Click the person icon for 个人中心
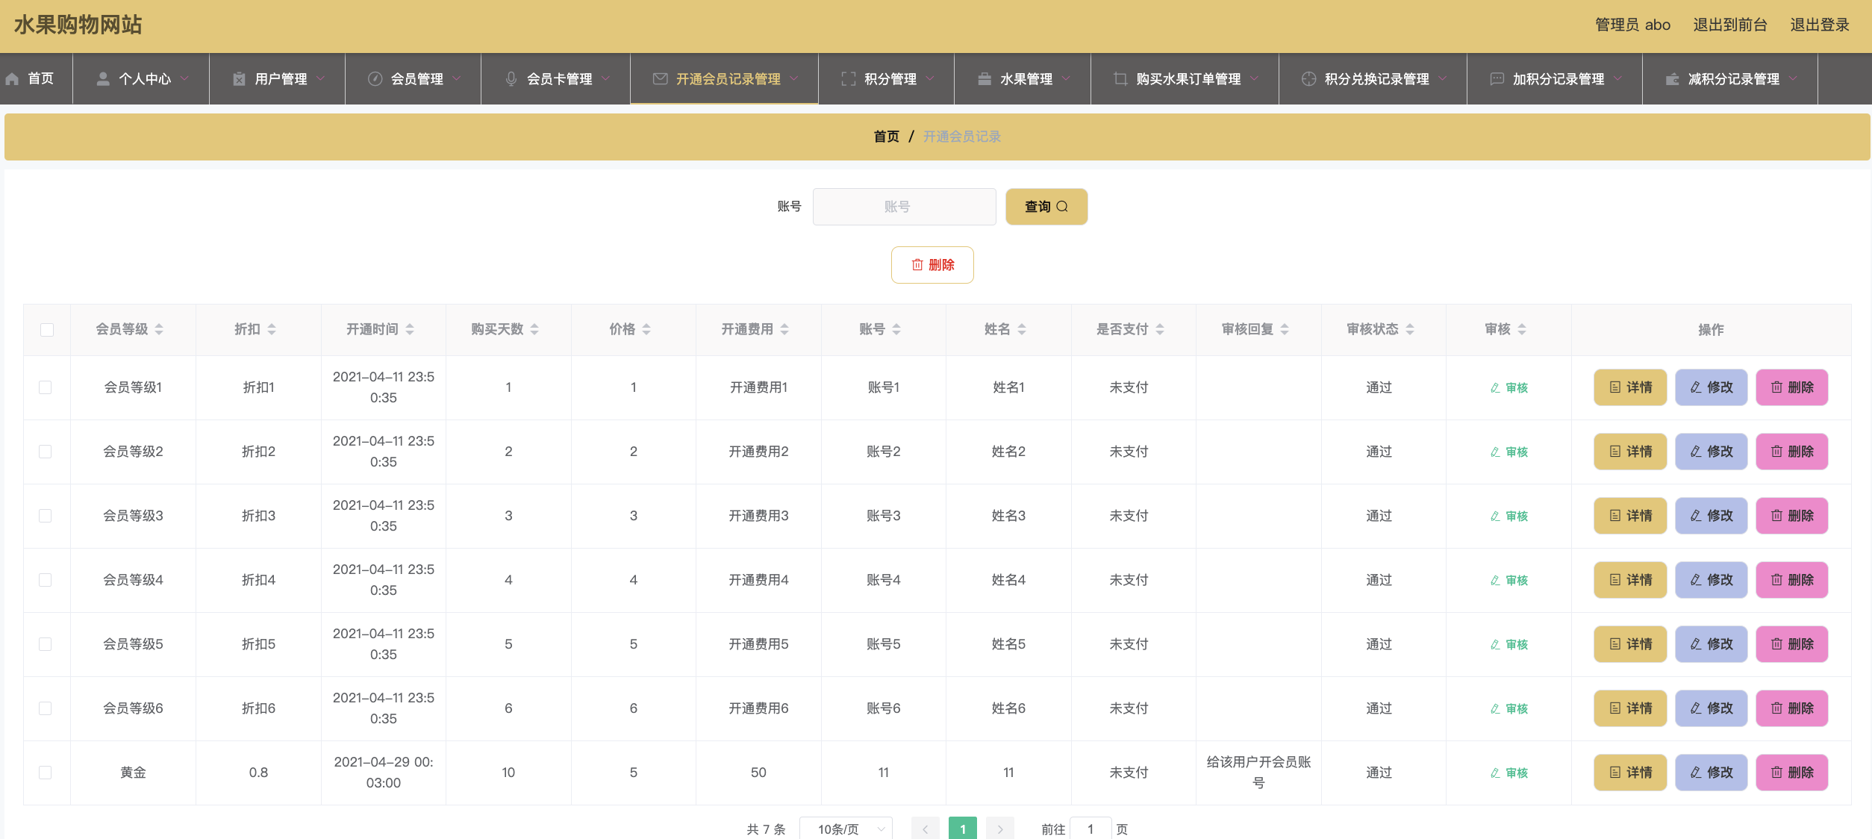Viewport: 1872px width, 839px height. coord(103,79)
